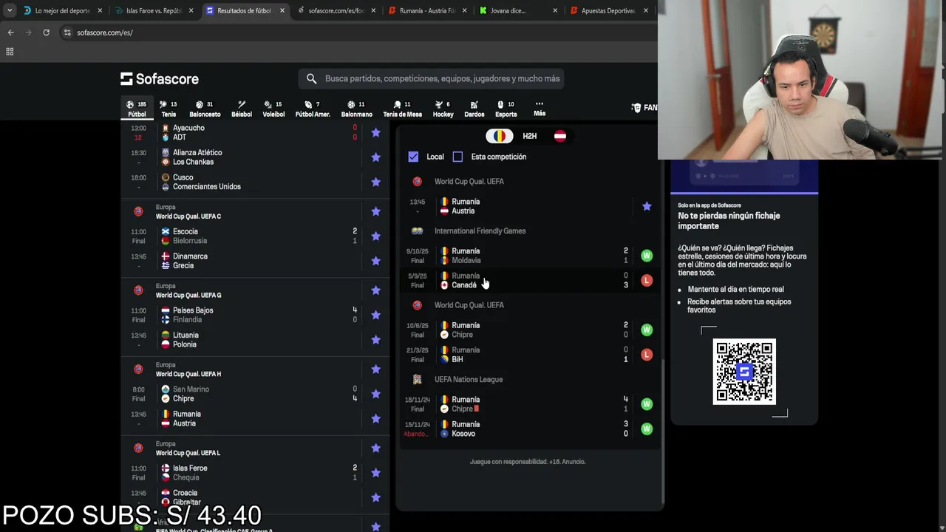Click the search magnifier icon

(x=311, y=78)
